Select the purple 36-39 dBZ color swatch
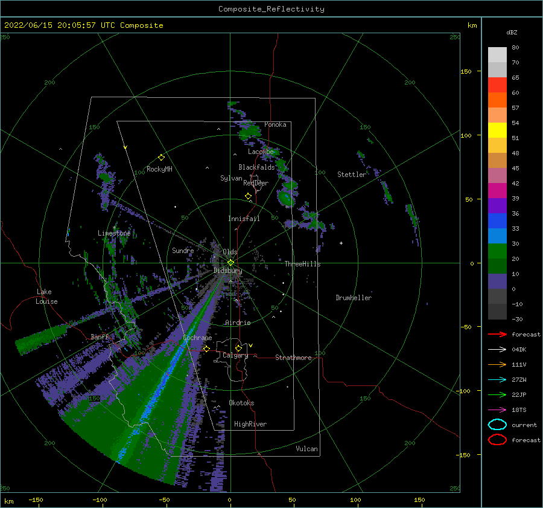Screen dimensions: 543x508 coord(497,205)
